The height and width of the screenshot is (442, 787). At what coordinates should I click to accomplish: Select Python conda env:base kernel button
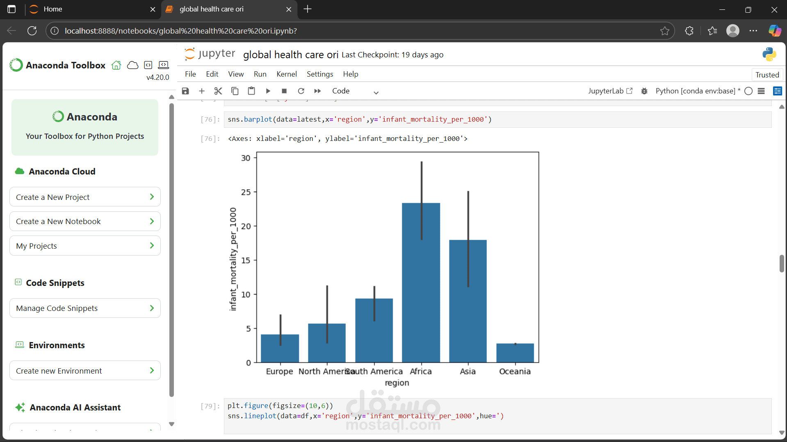coord(698,91)
